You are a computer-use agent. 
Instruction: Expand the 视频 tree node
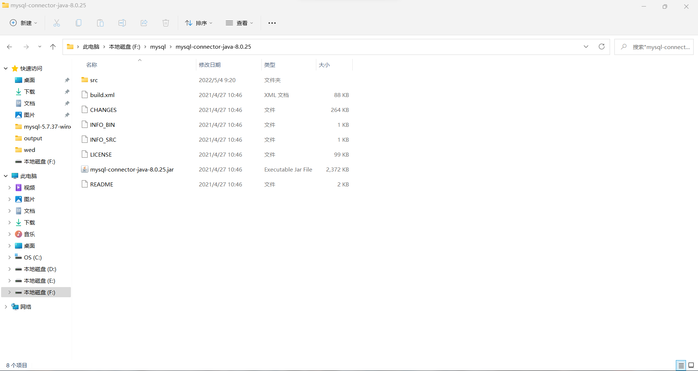[x=9, y=187]
